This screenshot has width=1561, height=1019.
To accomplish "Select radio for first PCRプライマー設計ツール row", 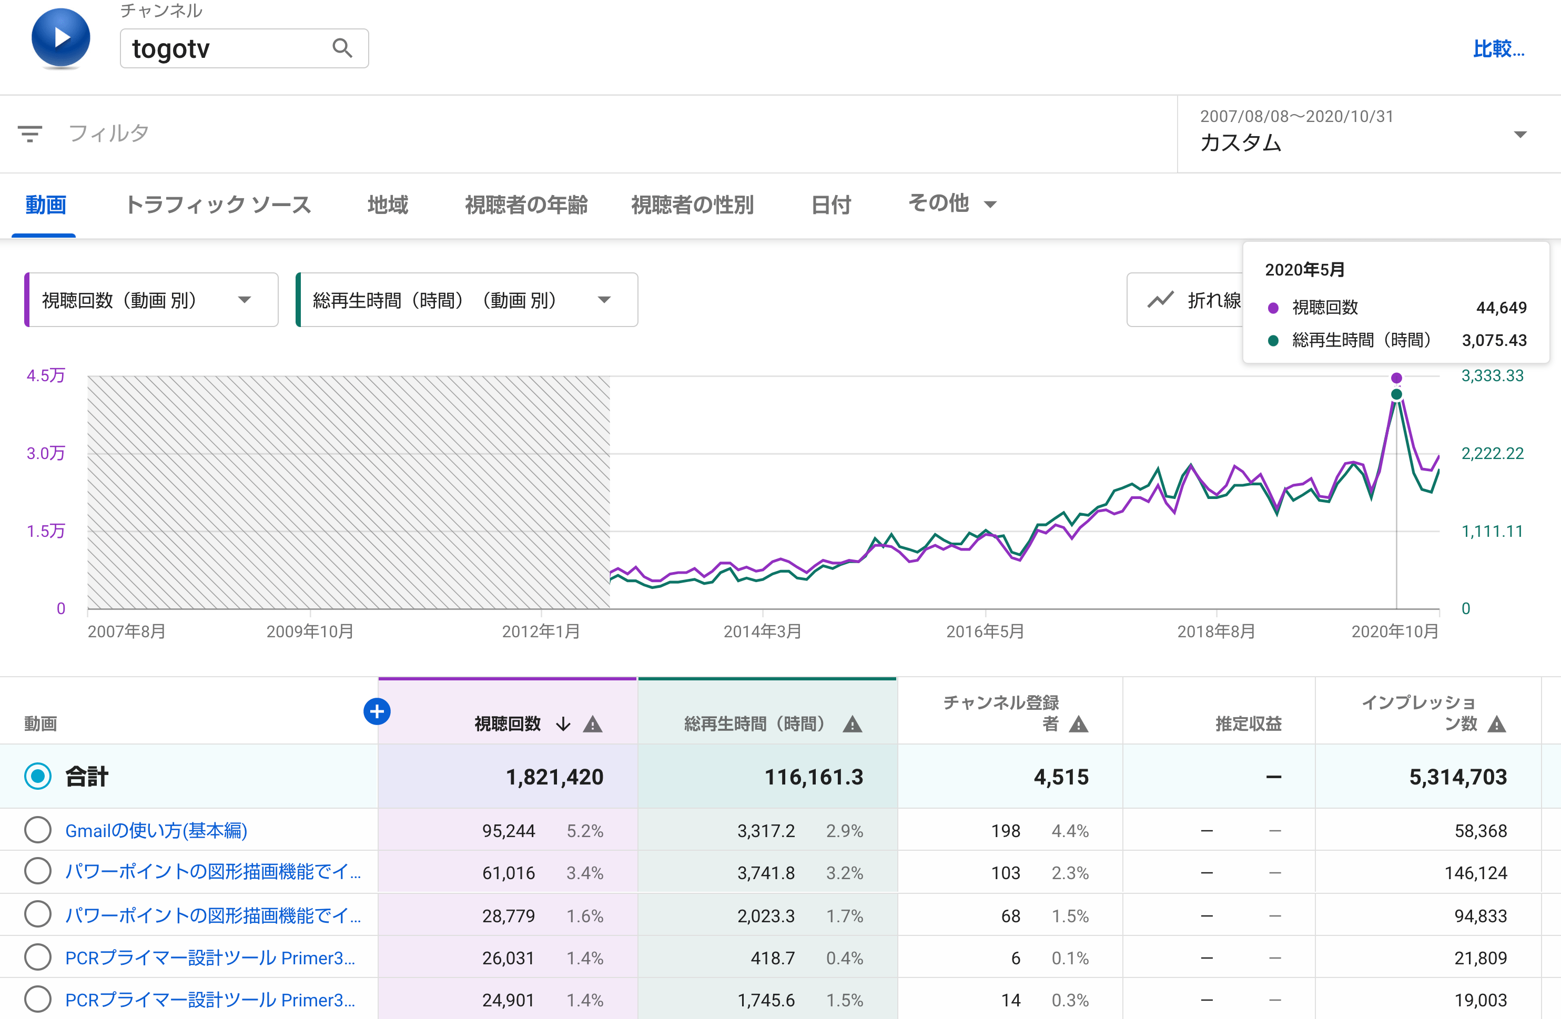I will [x=37, y=957].
